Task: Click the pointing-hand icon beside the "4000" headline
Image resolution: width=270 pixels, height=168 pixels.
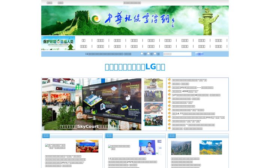Action: pos(169,91)
